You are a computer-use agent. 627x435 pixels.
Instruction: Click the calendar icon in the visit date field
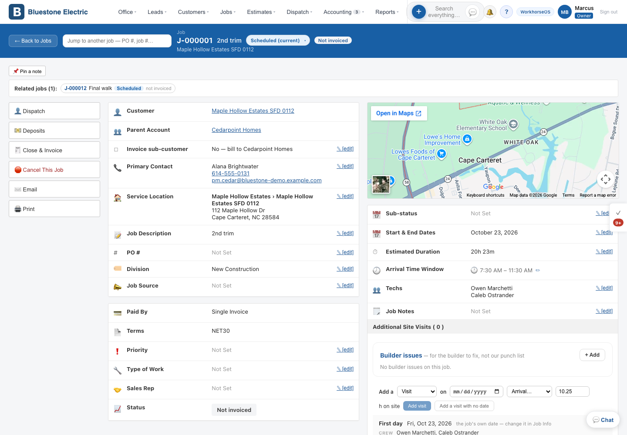pos(497,391)
